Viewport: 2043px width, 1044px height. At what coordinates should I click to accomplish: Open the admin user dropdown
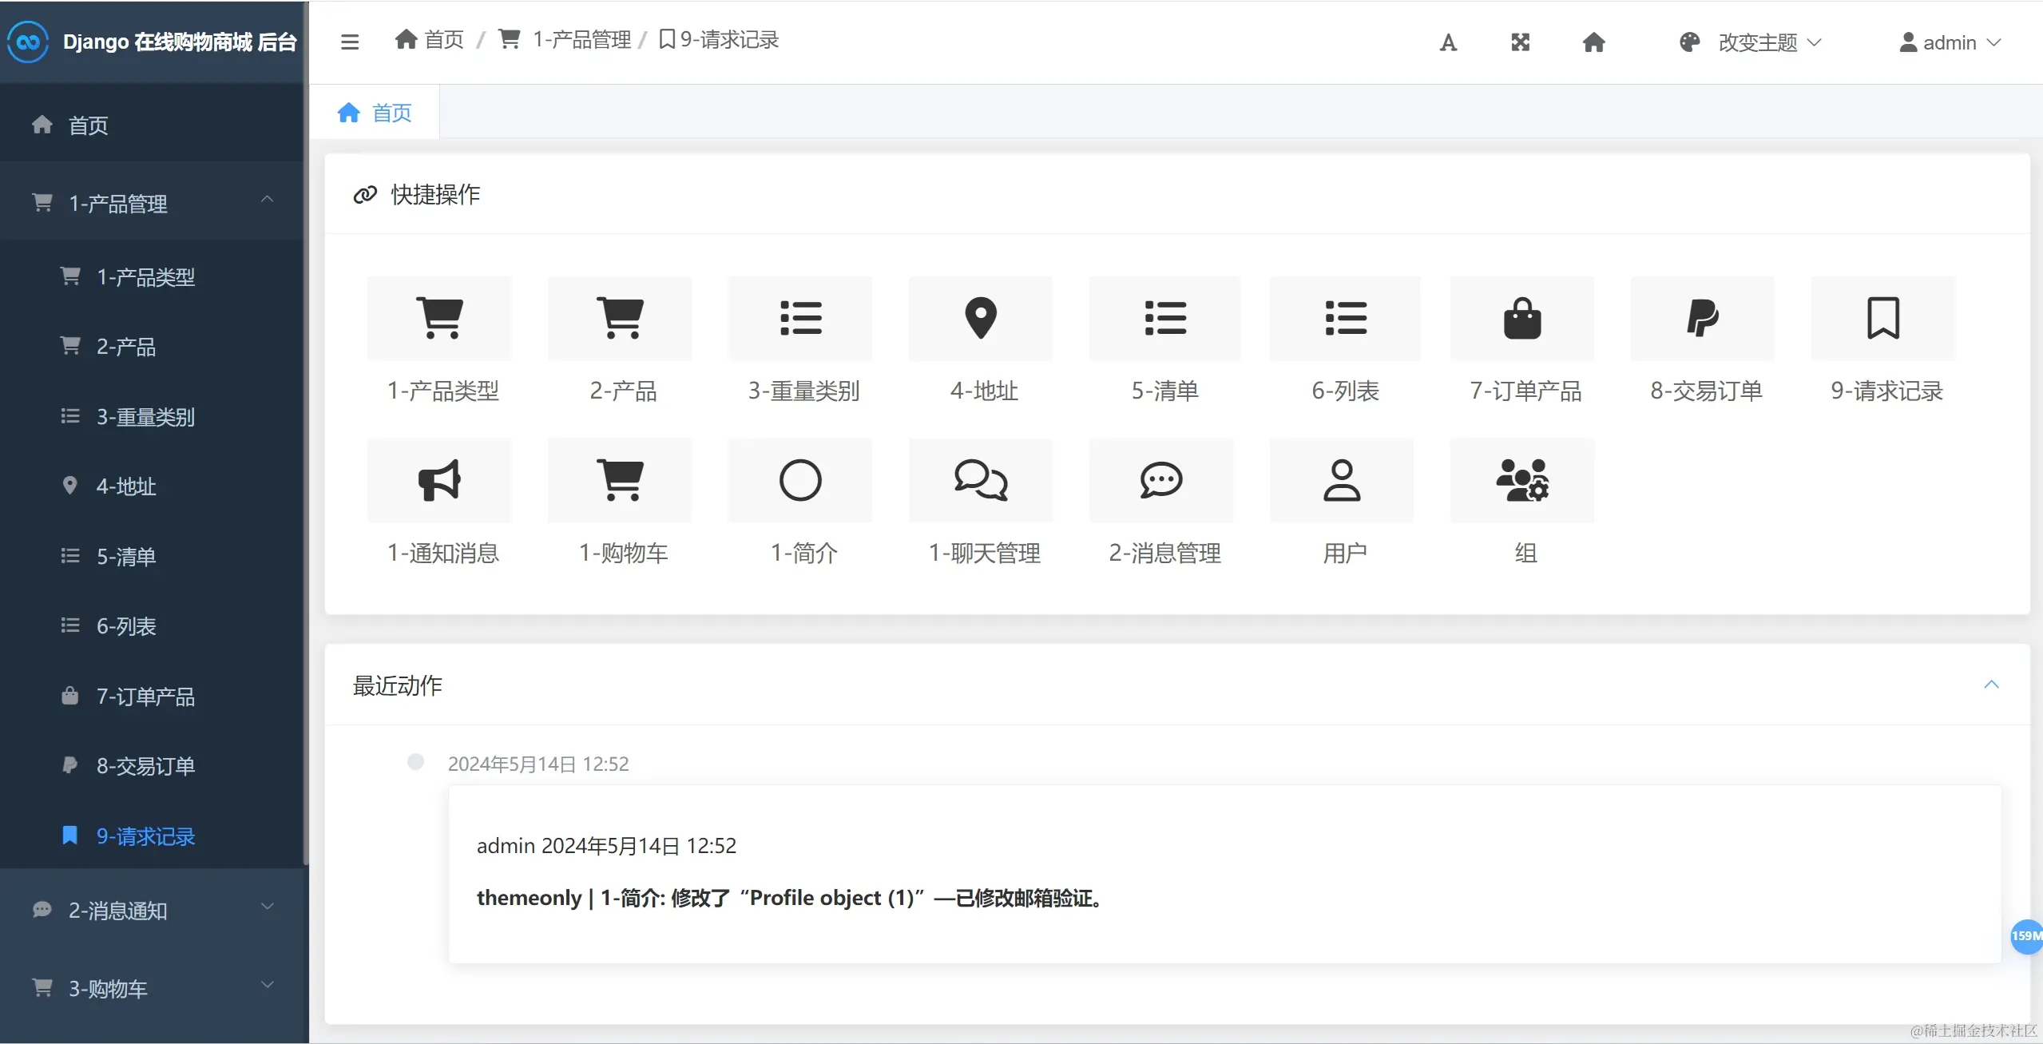coord(1950,42)
